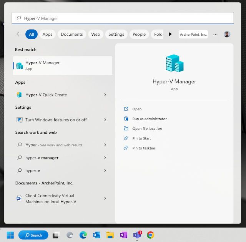Screen dimensions: 246x242
Task: Switch to the Apps filter tab
Action: [x=47, y=34]
